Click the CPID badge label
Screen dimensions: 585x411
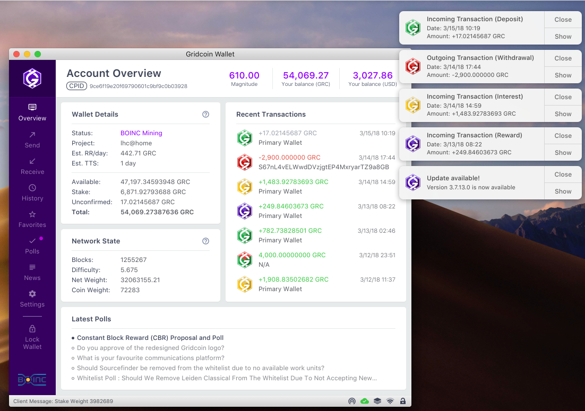[x=76, y=86]
